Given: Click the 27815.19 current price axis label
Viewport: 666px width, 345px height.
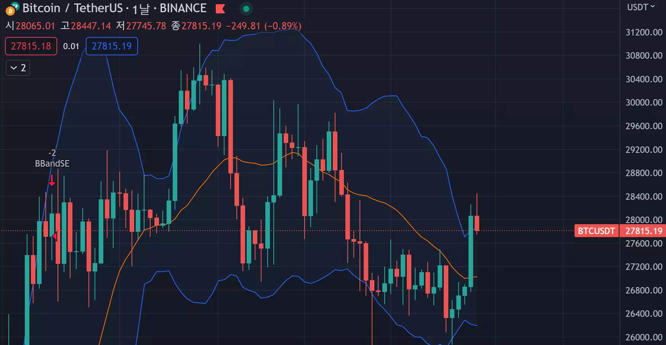Looking at the screenshot, I should pyautogui.click(x=644, y=231).
